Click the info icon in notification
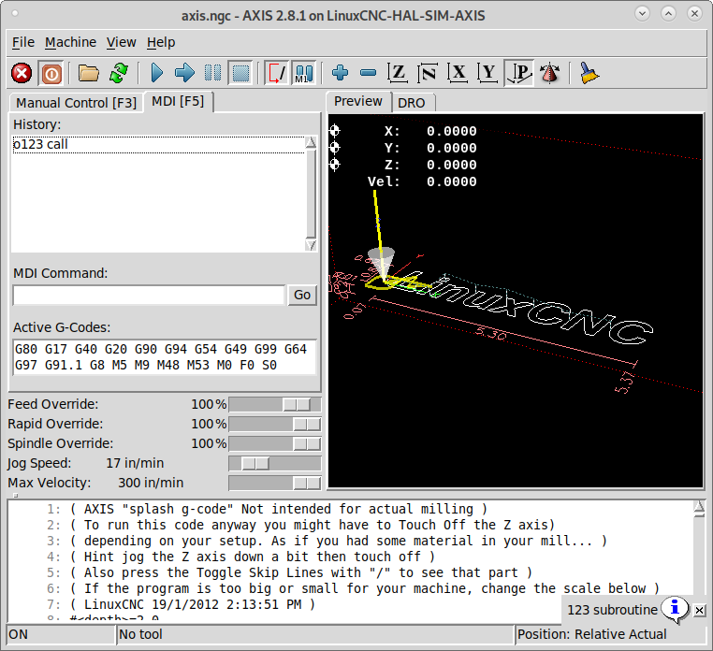Viewport: 713px width, 651px height. click(x=675, y=608)
